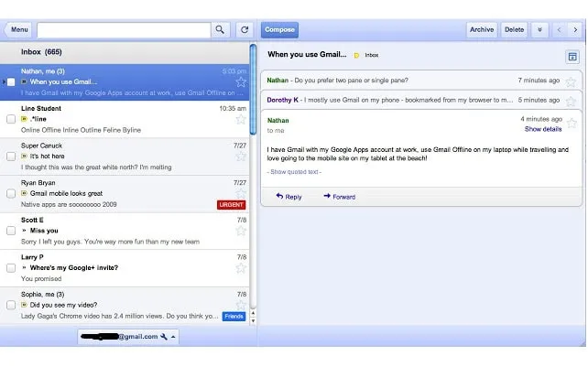Star the Line Student email
Image resolution: width=588 pixels, height=367 pixels.
click(241, 119)
